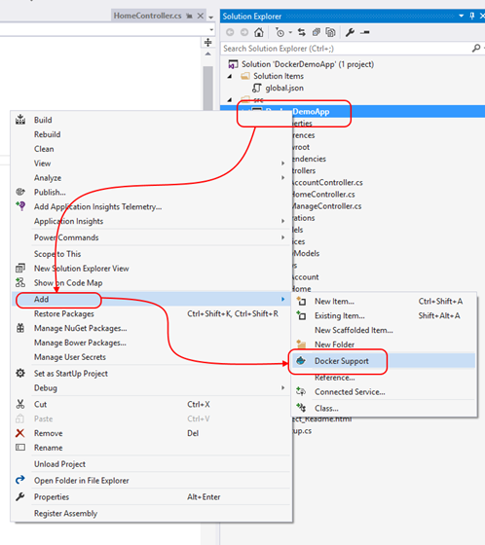The width and height of the screenshot is (485, 545).
Task: Choose New Scaffolded Item entry
Action: 354,330
